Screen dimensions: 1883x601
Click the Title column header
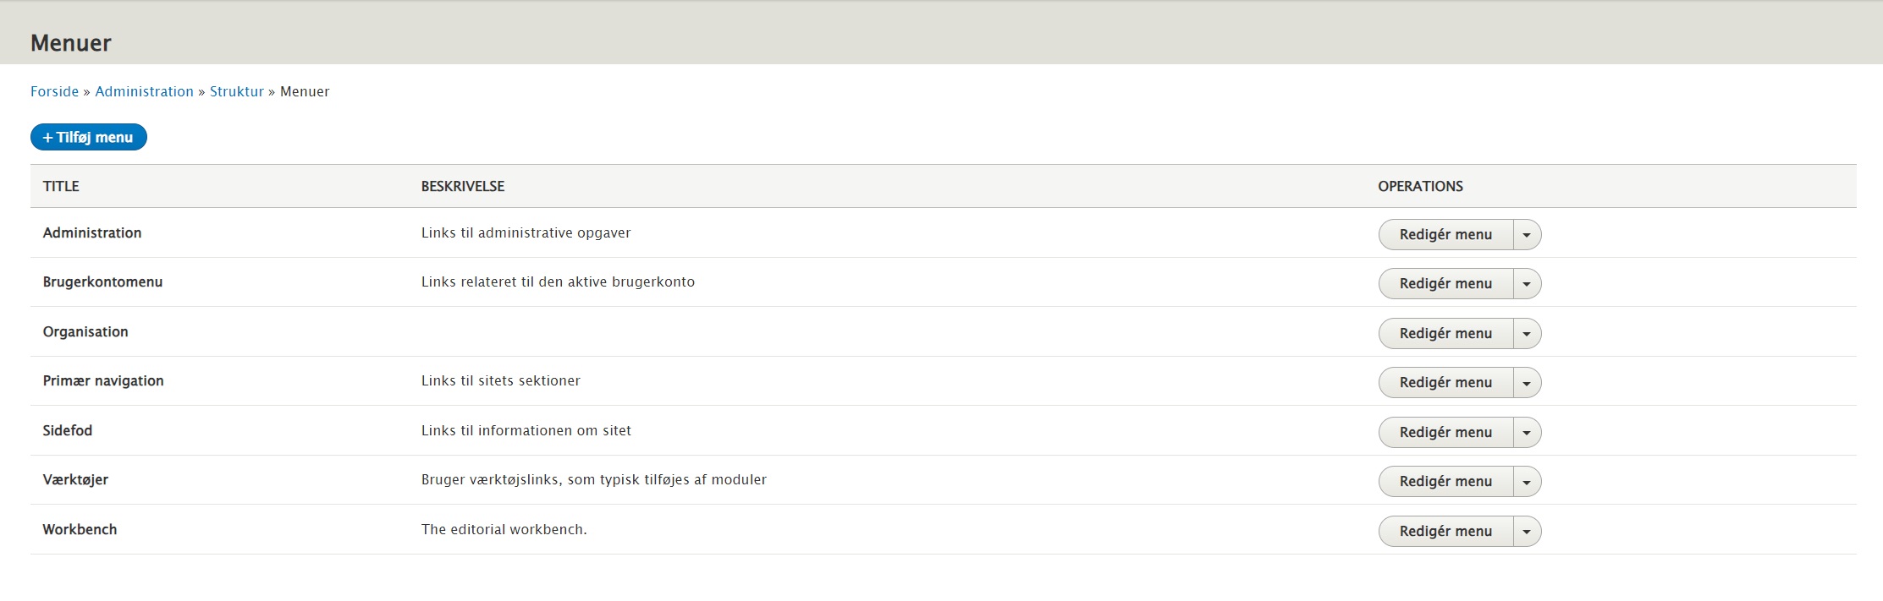(61, 186)
